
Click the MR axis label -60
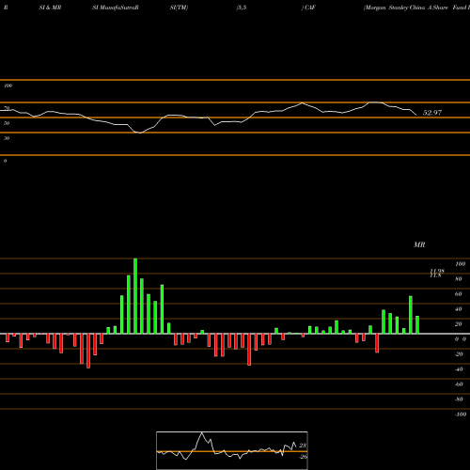click(x=459, y=384)
